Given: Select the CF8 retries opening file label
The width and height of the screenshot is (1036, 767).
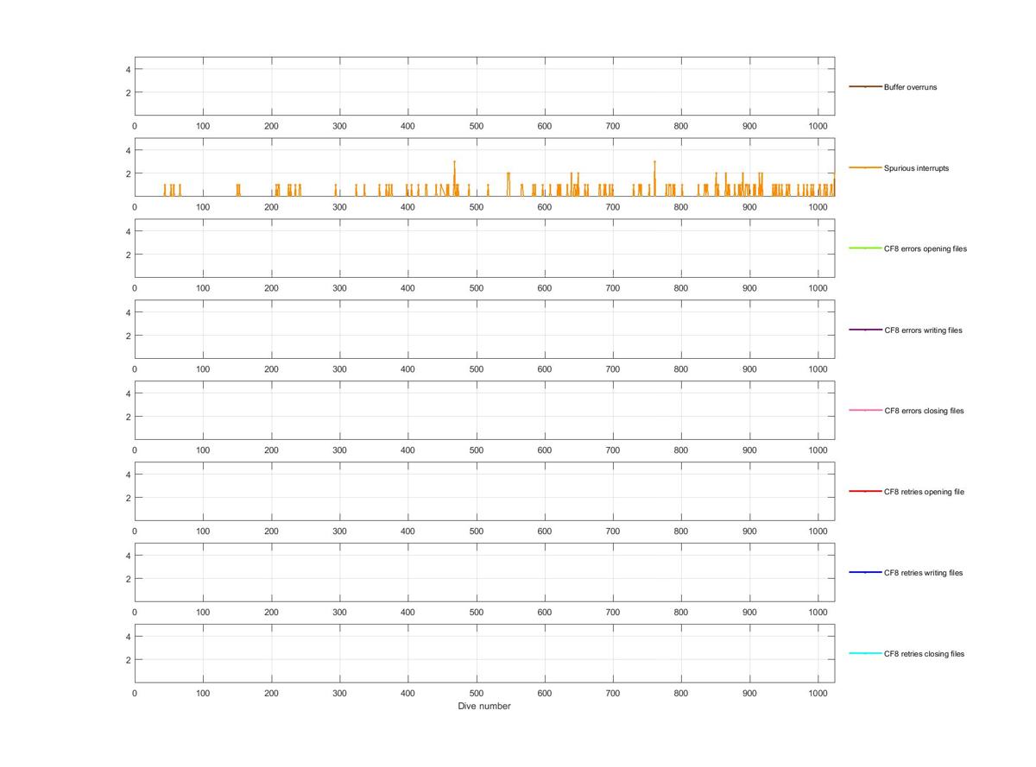Looking at the screenshot, I should click(x=924, y=492).
